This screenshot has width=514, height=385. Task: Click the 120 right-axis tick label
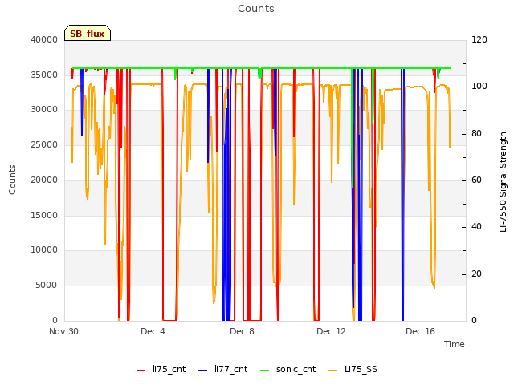click(479, 39)
